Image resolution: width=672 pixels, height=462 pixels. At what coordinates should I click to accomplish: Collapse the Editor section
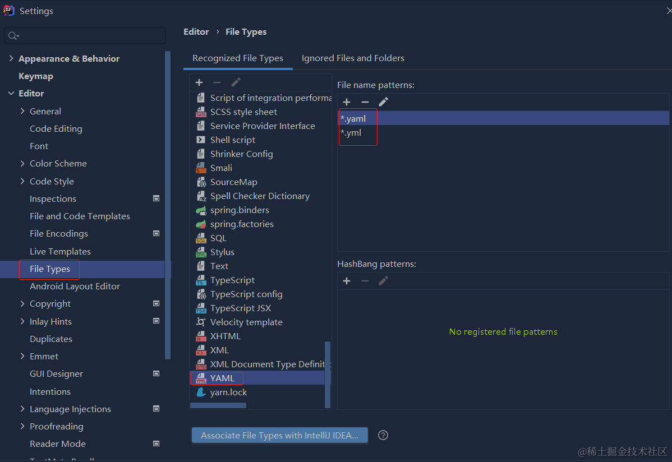[12, 93]
